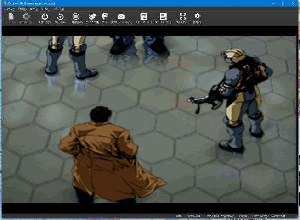
Task: Click the 1920x1344 (Progressive) resolution text
Action: click(221, 216)
